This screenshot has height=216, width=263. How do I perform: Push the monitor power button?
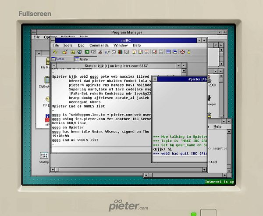208,212
